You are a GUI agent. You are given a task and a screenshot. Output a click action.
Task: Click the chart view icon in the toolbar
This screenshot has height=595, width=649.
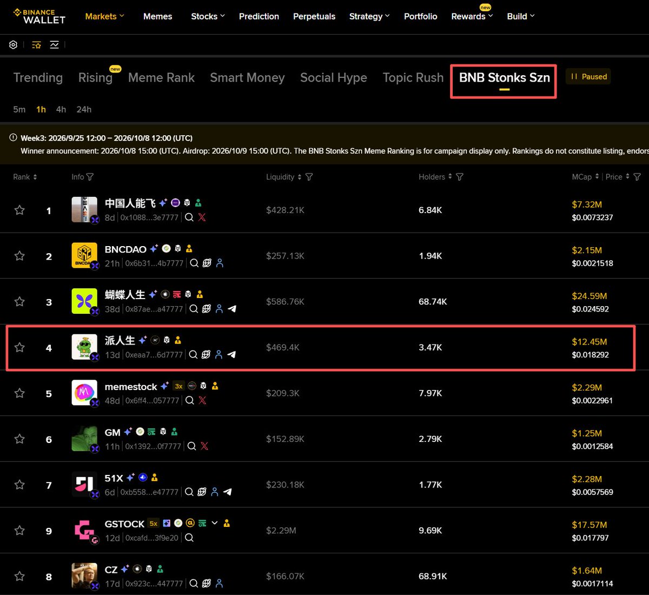55,45
